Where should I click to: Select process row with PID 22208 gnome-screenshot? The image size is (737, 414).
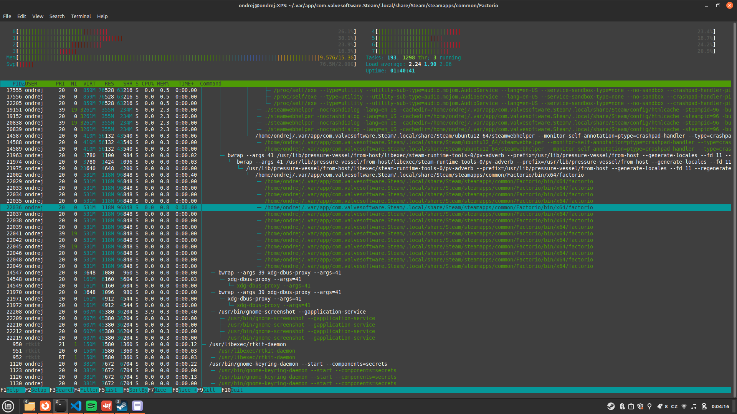(x=365, y=312)
